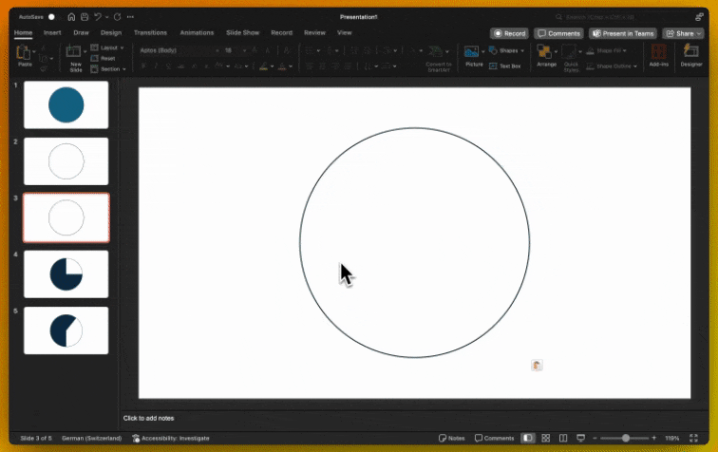Open the Review tab

314,32
